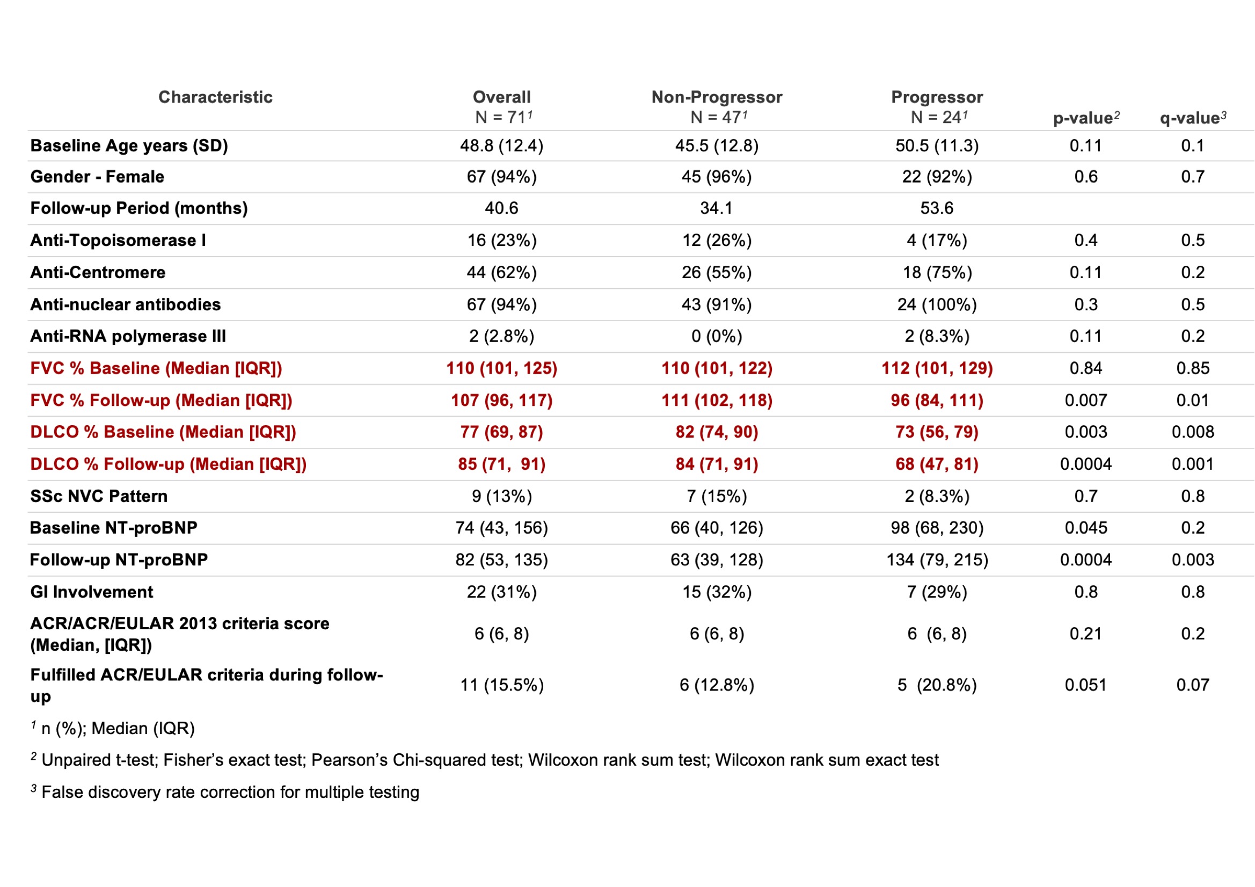This screenshot has height=887, width=1255.
Task: Click the Non-Progressor column header
Action: point(717,97)
